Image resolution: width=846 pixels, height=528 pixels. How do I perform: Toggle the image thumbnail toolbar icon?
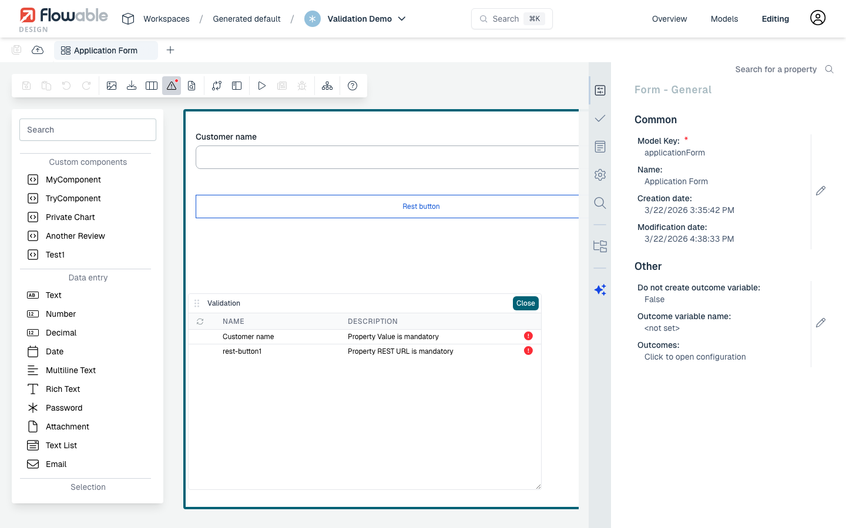click(x=112, y=86)
